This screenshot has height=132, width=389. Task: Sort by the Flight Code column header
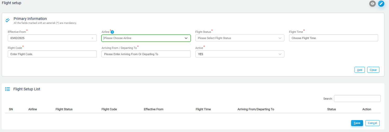coord(109,109)
